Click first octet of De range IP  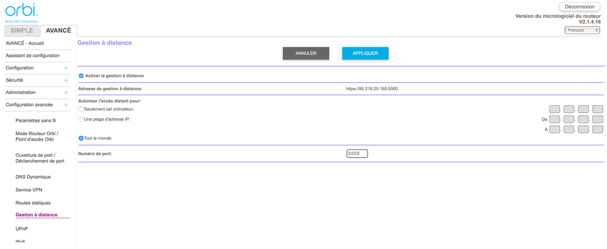(554, 119)
